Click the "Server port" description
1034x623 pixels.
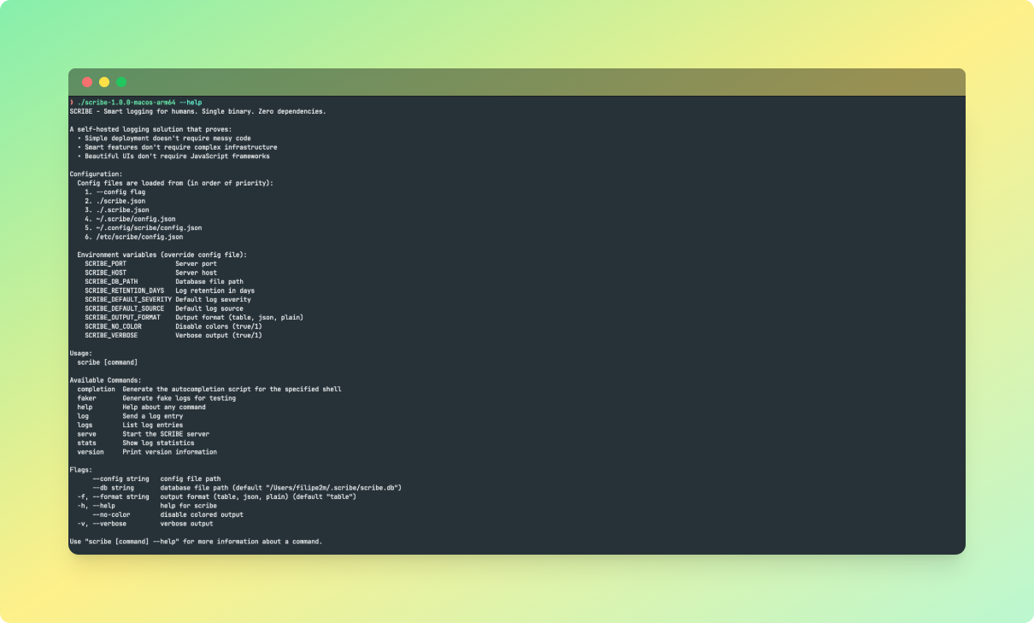197,263
